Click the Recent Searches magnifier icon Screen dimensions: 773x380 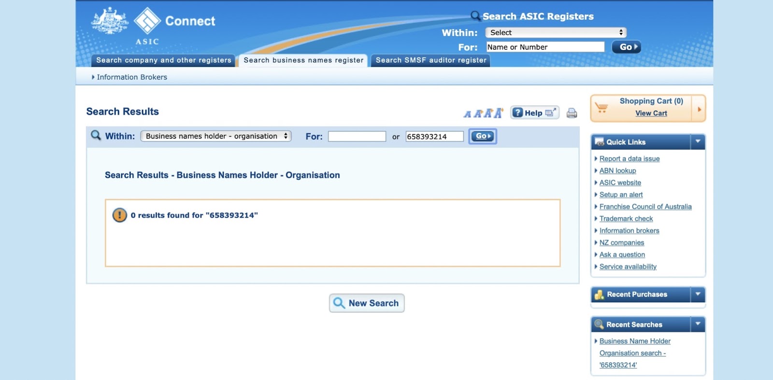coord(599,324)
